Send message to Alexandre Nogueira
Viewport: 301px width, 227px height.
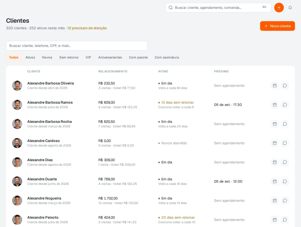(285, 201)
